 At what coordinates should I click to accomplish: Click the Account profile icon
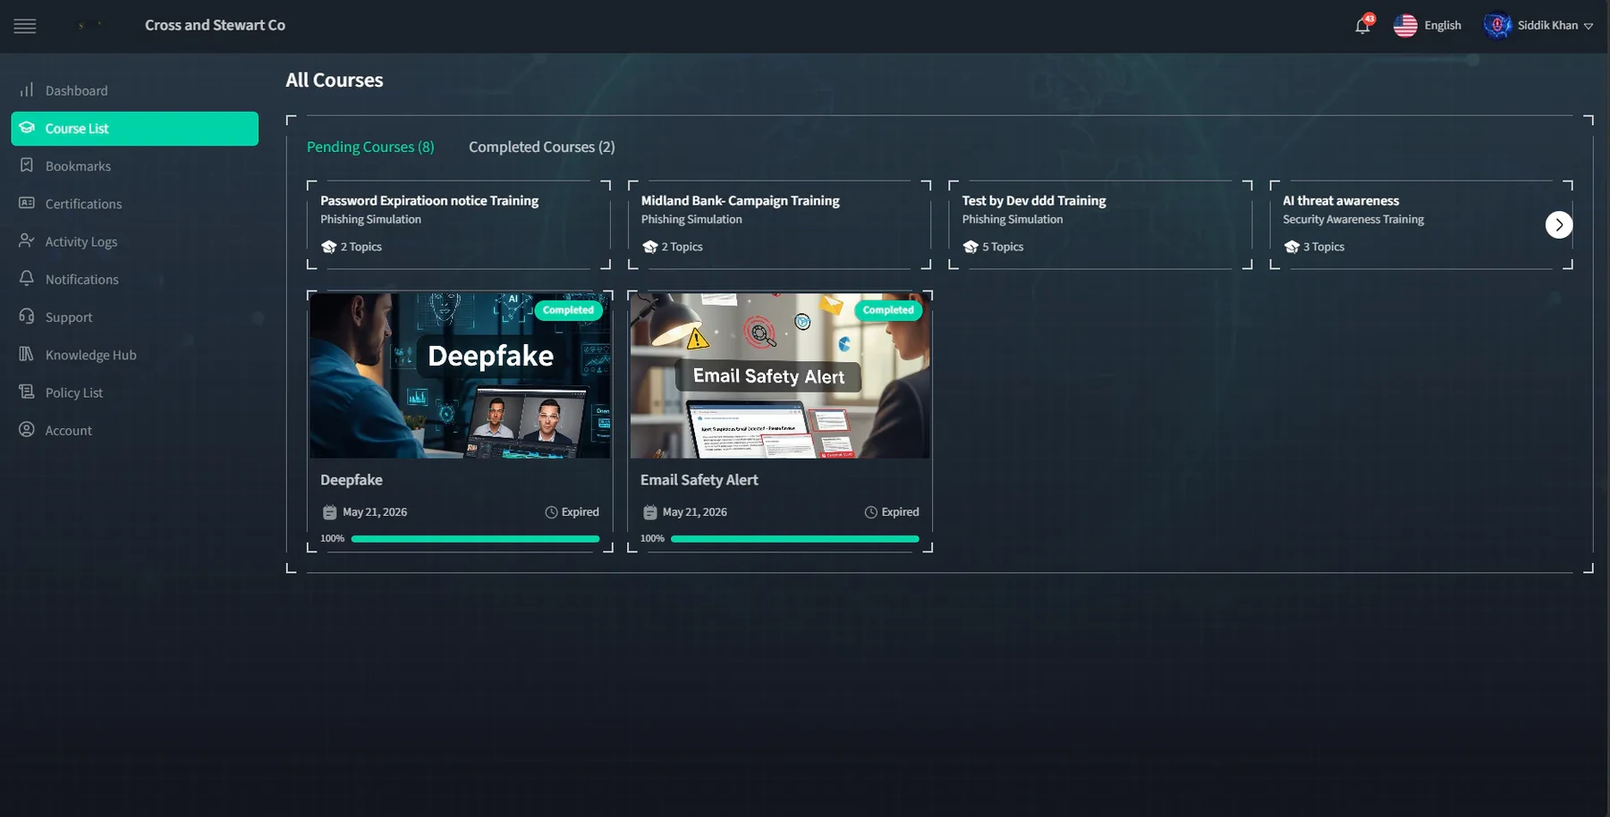click(27, 429)
